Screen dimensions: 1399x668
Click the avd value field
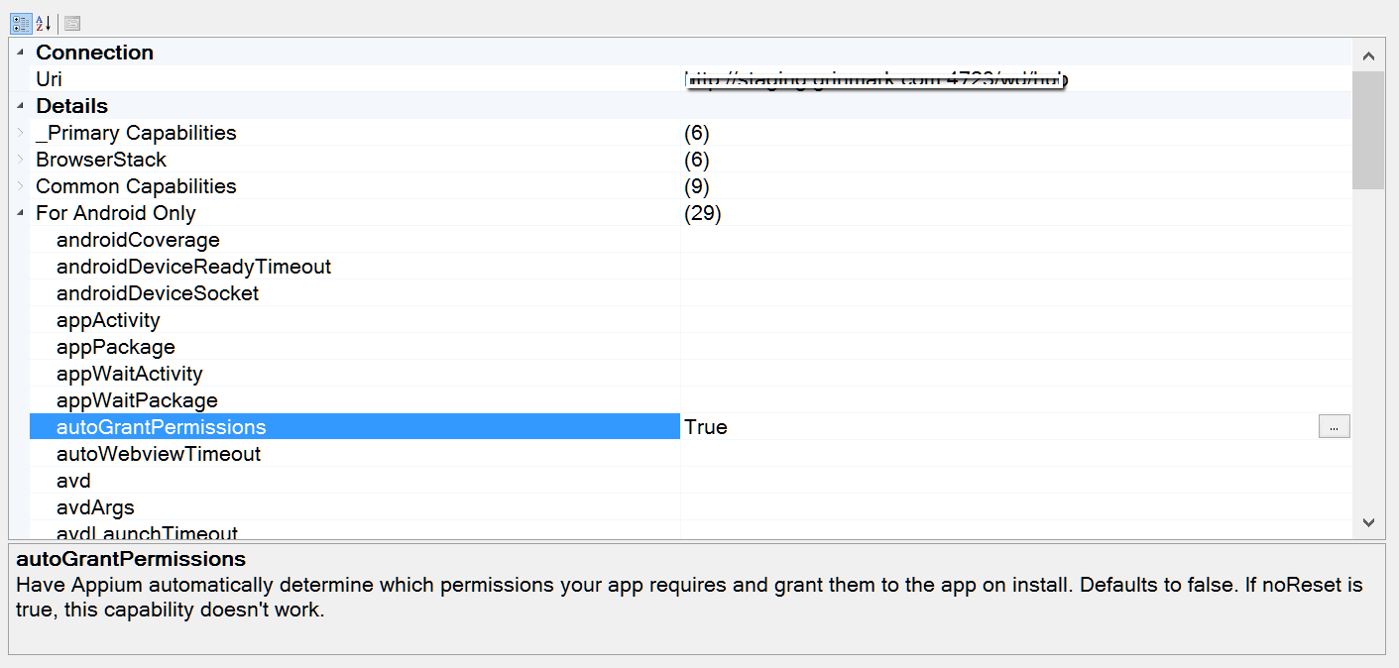coord(991,481)
